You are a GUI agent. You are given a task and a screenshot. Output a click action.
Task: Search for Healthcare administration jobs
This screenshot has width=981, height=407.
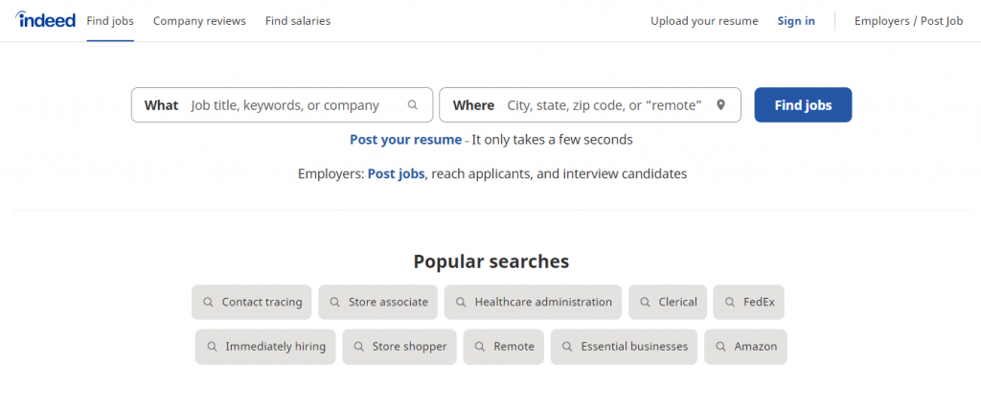point(542,302)
